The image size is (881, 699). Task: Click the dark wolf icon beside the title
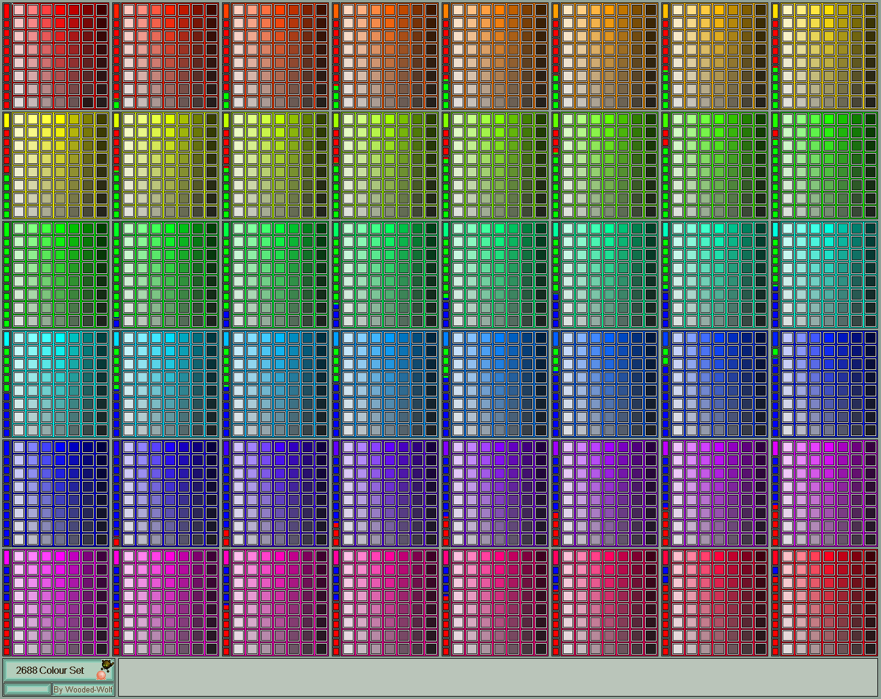tap(107, 665)
